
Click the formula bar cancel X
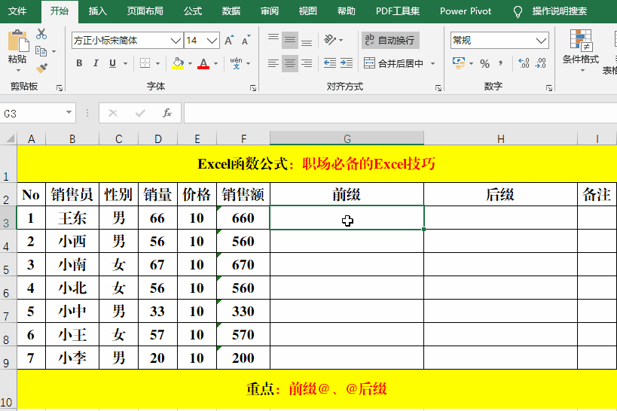coord(113,113)
